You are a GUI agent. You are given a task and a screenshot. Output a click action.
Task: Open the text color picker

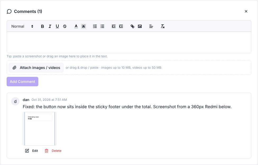click(76, 26)
